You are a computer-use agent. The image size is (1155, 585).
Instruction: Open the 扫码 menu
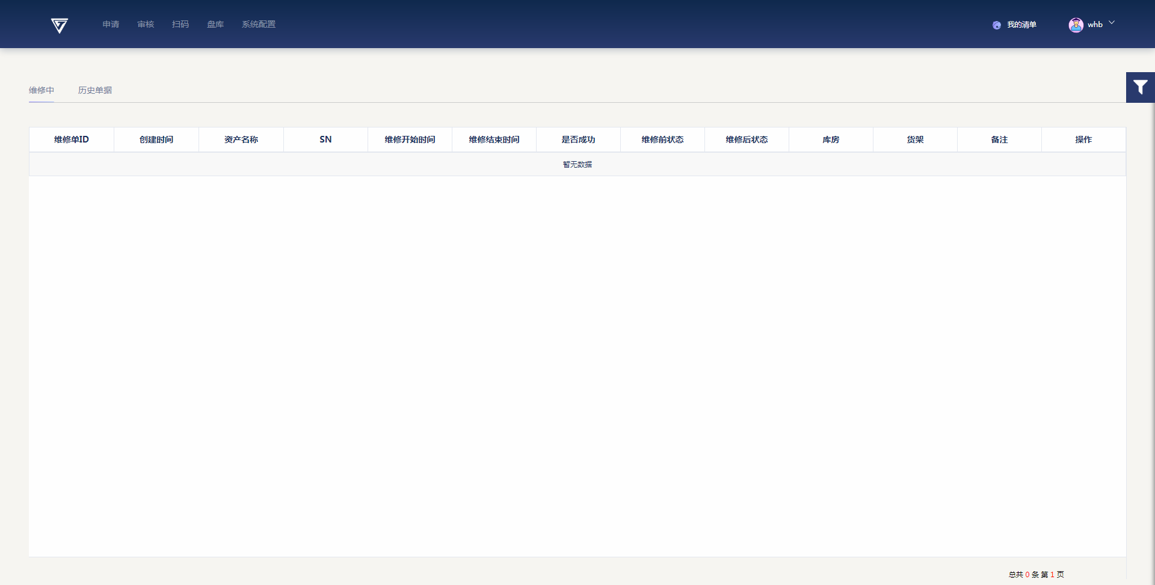point(180,24)
